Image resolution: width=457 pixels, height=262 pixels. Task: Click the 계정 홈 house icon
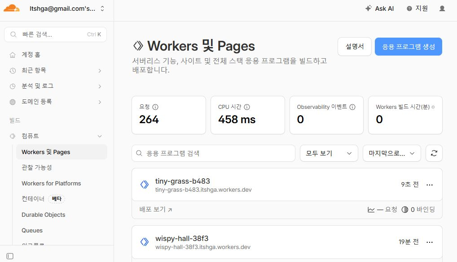[x=13, y=55]
